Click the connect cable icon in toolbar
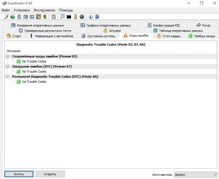The height and width of the screenshot is (179, 219). click(6, 17)
